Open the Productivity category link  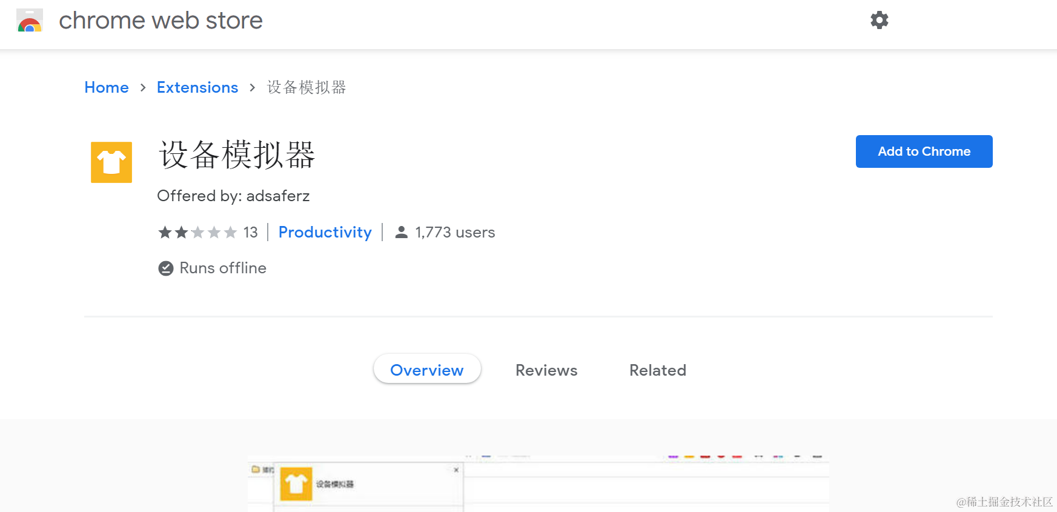click(x=325, y=232)
